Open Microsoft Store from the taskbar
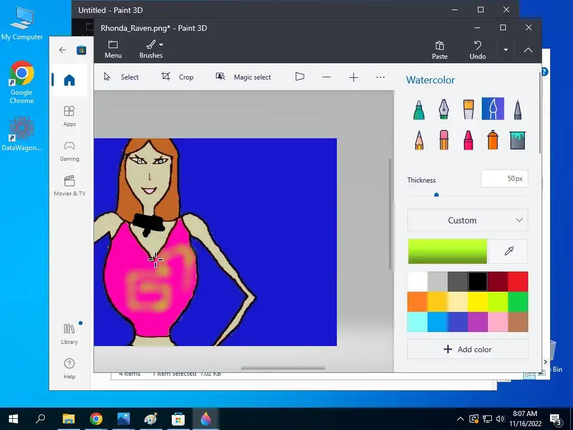Viewport: 573px width, 430px height. pos(178,419)
